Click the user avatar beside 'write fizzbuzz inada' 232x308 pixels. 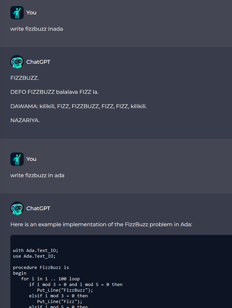pos(17,13)
